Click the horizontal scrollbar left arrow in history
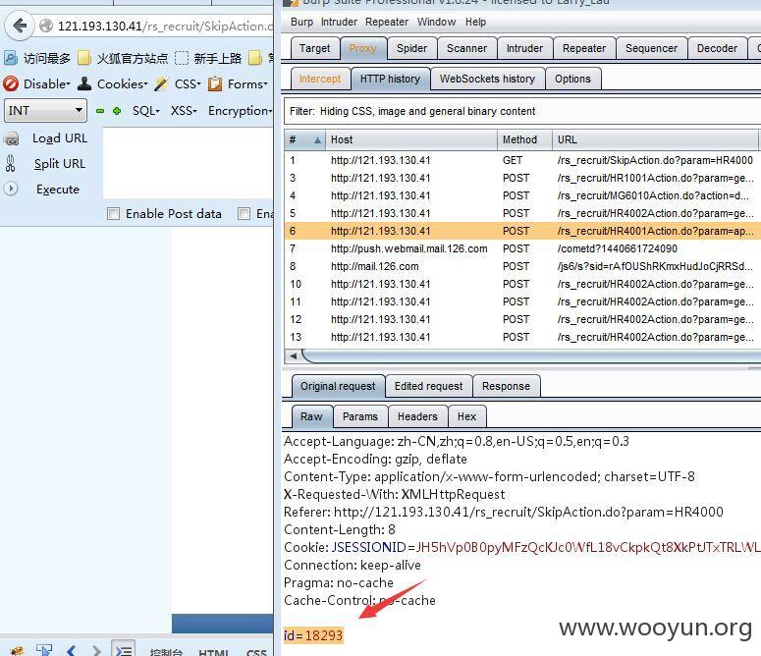This screenshot has width=761, height=656. [294, 355]
